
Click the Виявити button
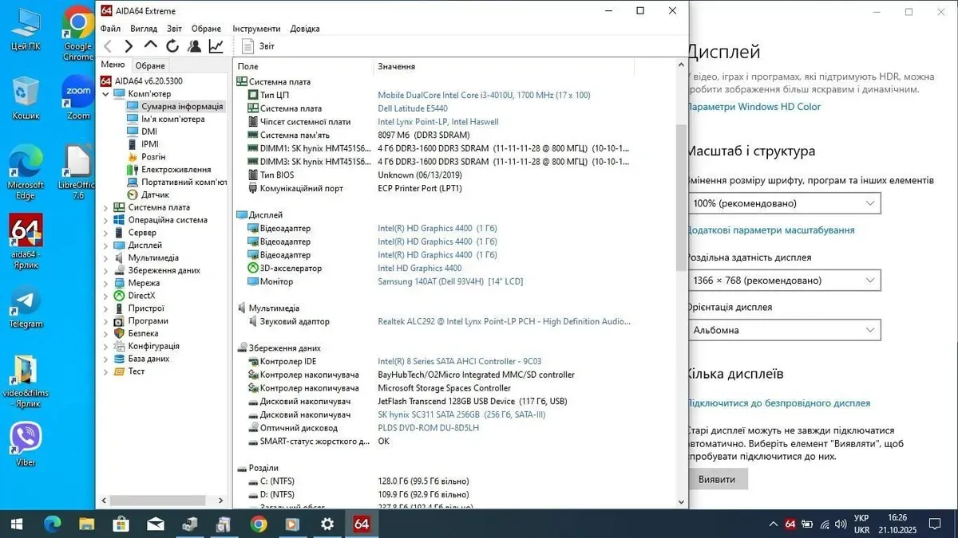pyautogui.click(x=717, y=479)
